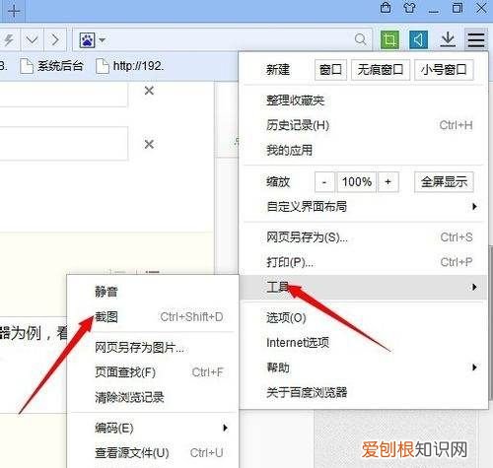The height and width of the screenshot is (468, 493).
Task: Click the hamburger main menu button
Action: tap(476, 39)
